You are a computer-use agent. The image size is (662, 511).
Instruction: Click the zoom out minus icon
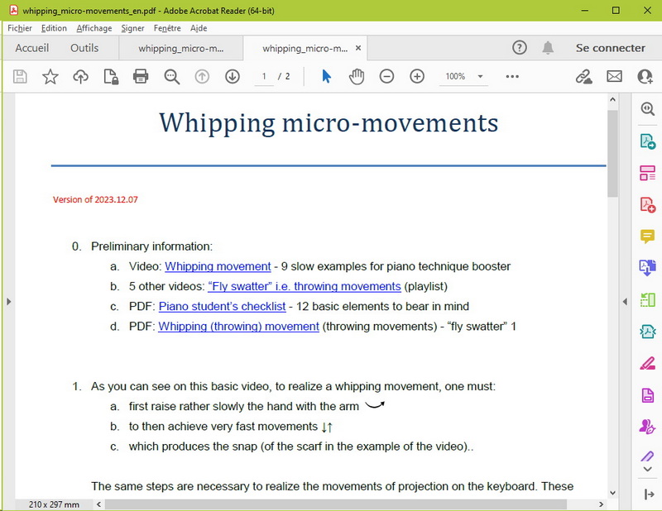(386, 77)
